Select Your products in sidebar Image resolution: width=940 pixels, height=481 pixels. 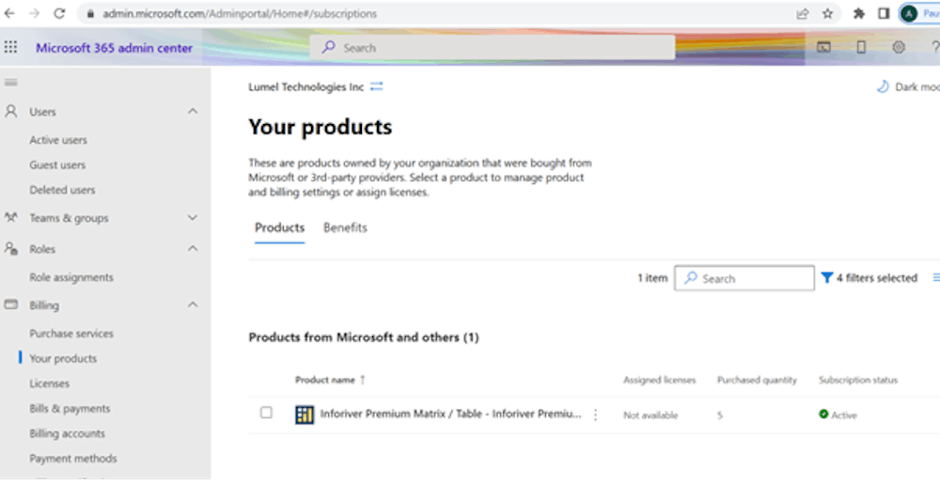[x=63, y=359]
